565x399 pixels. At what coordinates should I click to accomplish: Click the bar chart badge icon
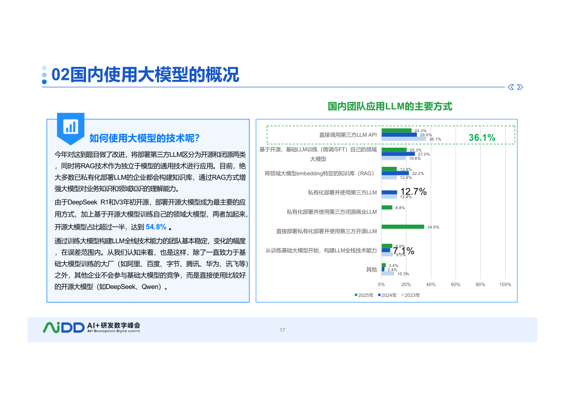pyautogui.click(x=70, y=129)
